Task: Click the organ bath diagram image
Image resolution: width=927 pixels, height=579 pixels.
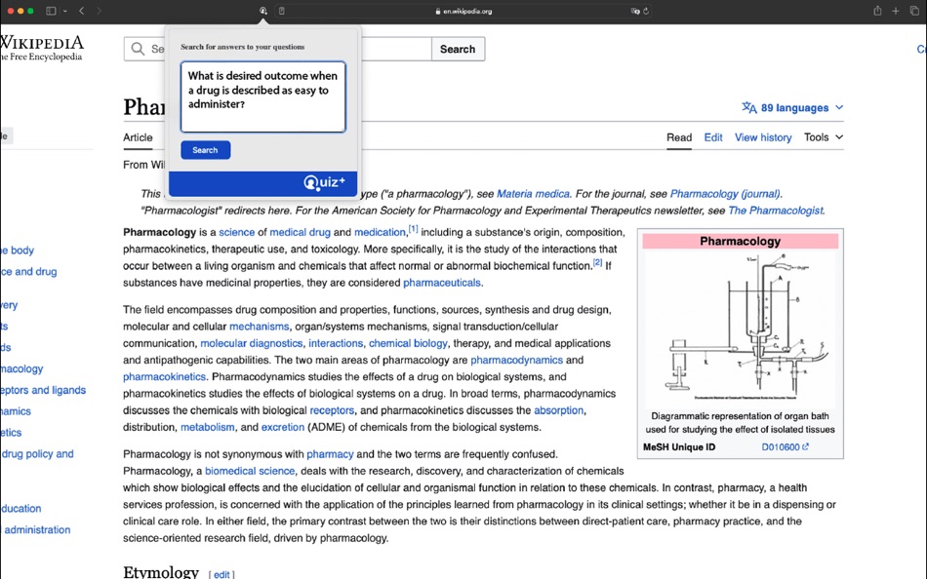Action: point(741,328)
